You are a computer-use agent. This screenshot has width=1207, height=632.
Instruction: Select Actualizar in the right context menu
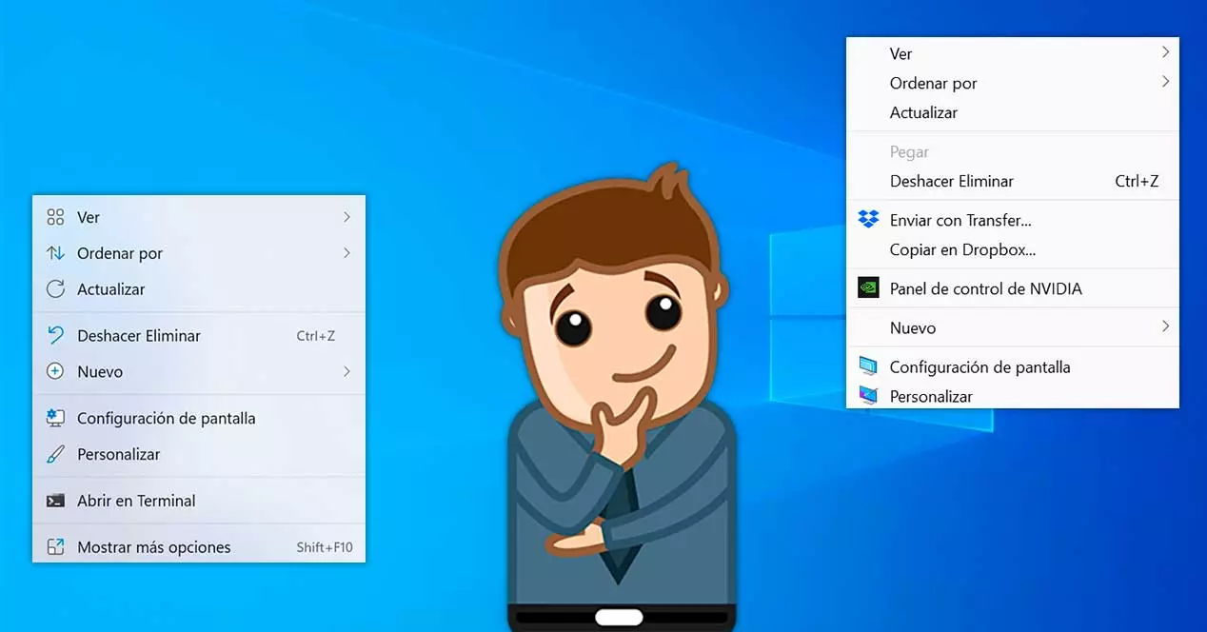(x=923, y=112)
